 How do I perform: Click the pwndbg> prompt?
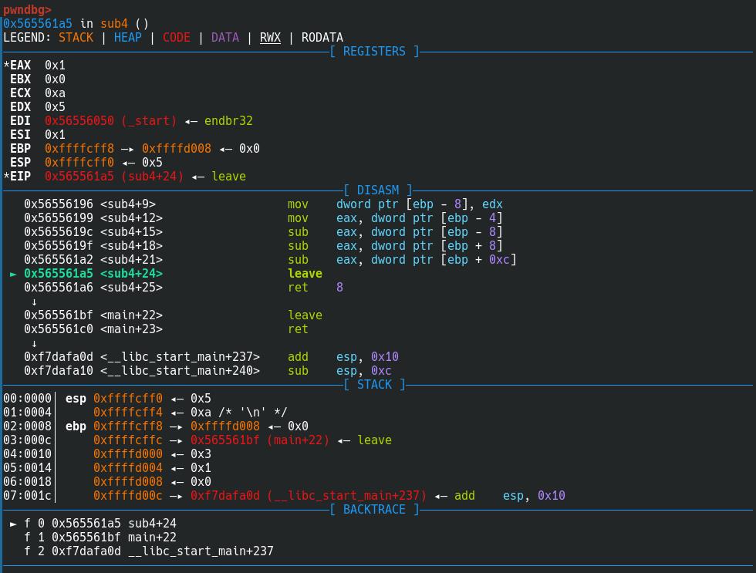pyautogui.click(x=28, y=10)
